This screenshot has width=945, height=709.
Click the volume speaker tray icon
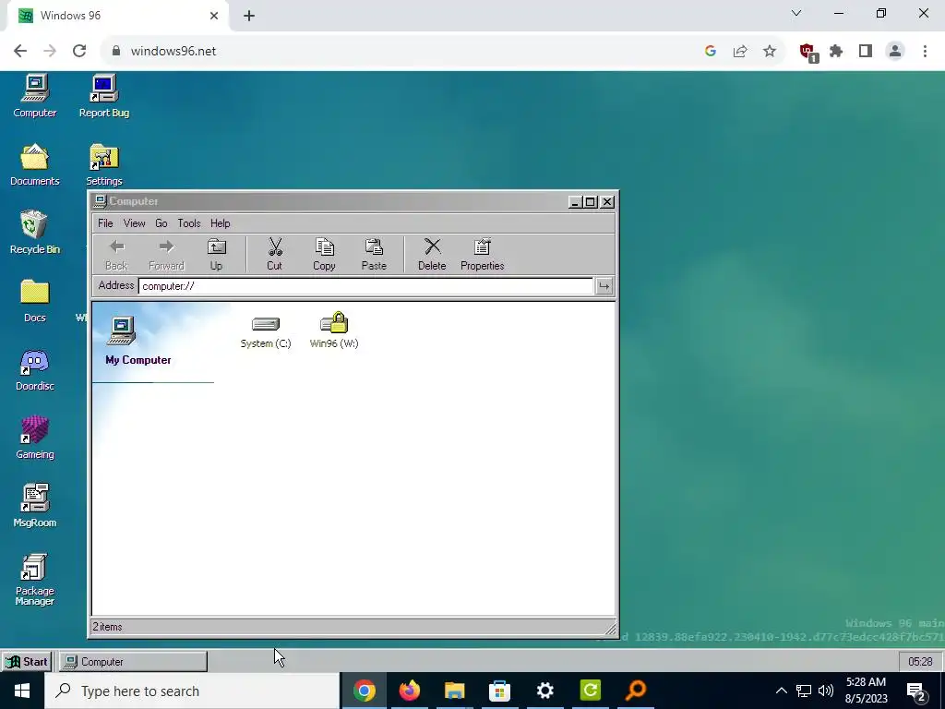[x=826, y=691]
